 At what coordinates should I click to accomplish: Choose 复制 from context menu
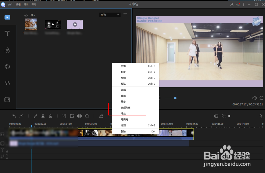coord(135,78)
